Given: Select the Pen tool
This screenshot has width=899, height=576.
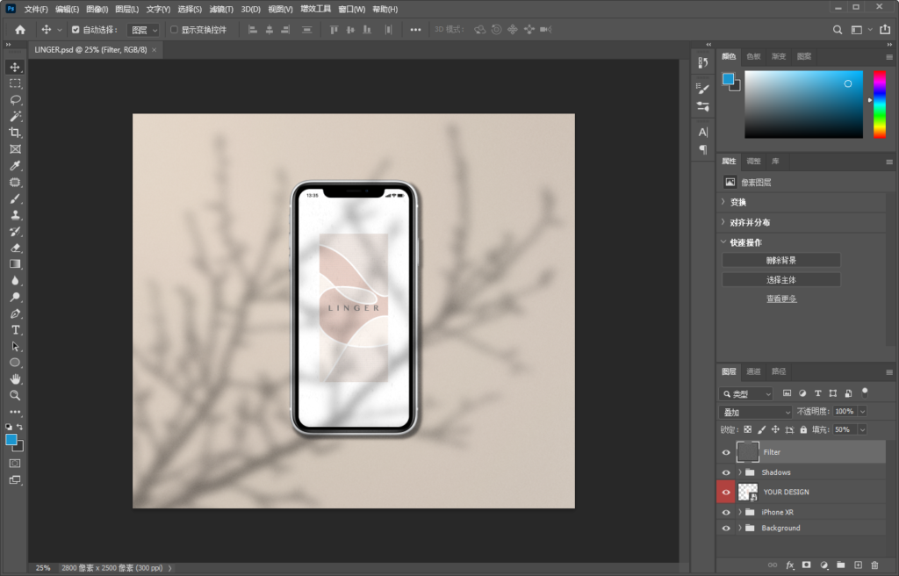Looking at the screenshot, I should (15, 313).
